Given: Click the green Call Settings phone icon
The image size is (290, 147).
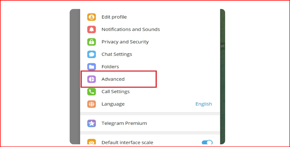Looking at the screenshot, I should [91, 92].
